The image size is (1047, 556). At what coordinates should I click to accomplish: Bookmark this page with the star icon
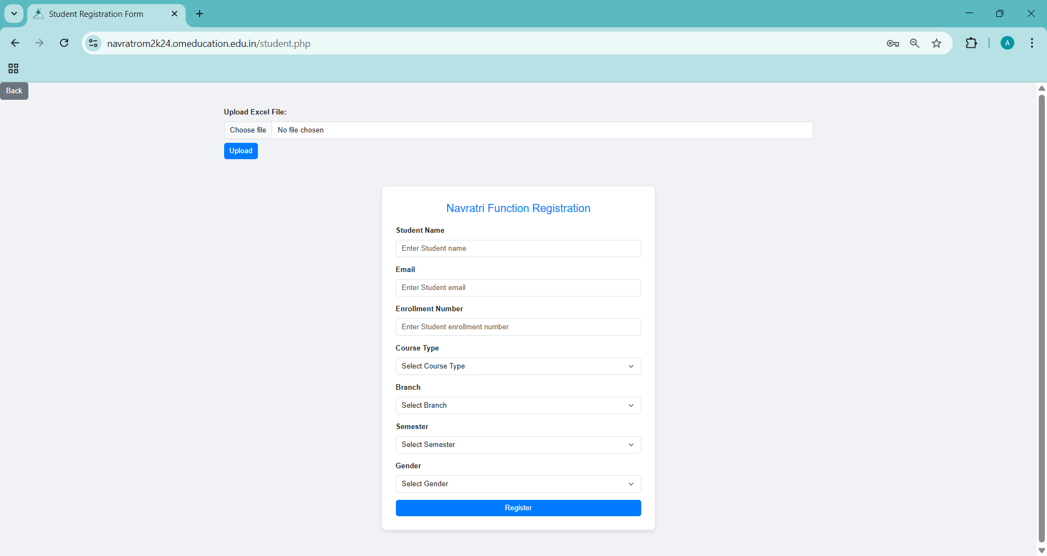(936, 44)
